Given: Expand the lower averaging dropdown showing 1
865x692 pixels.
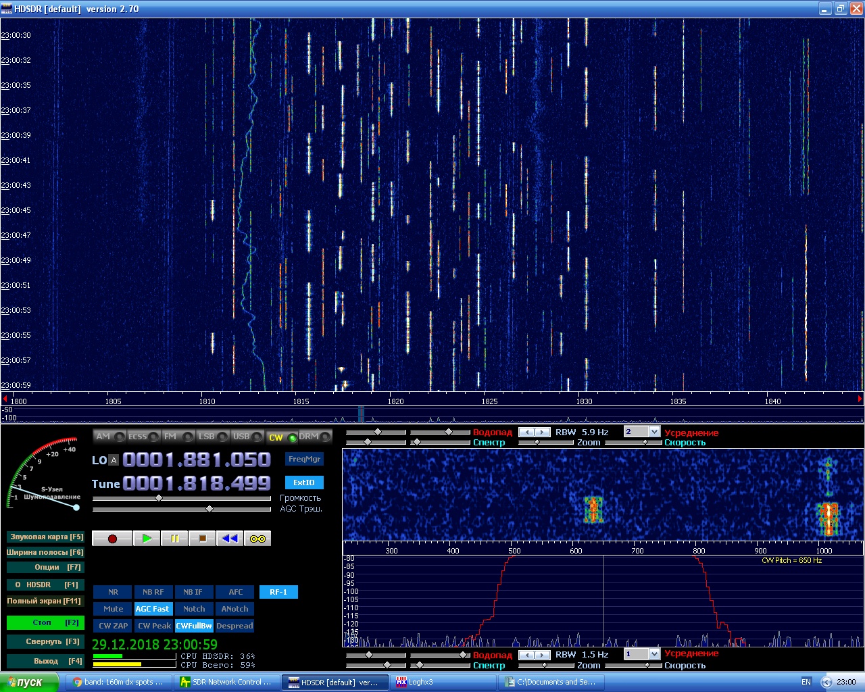Looking at the screenshot, I should pos(653,653).
